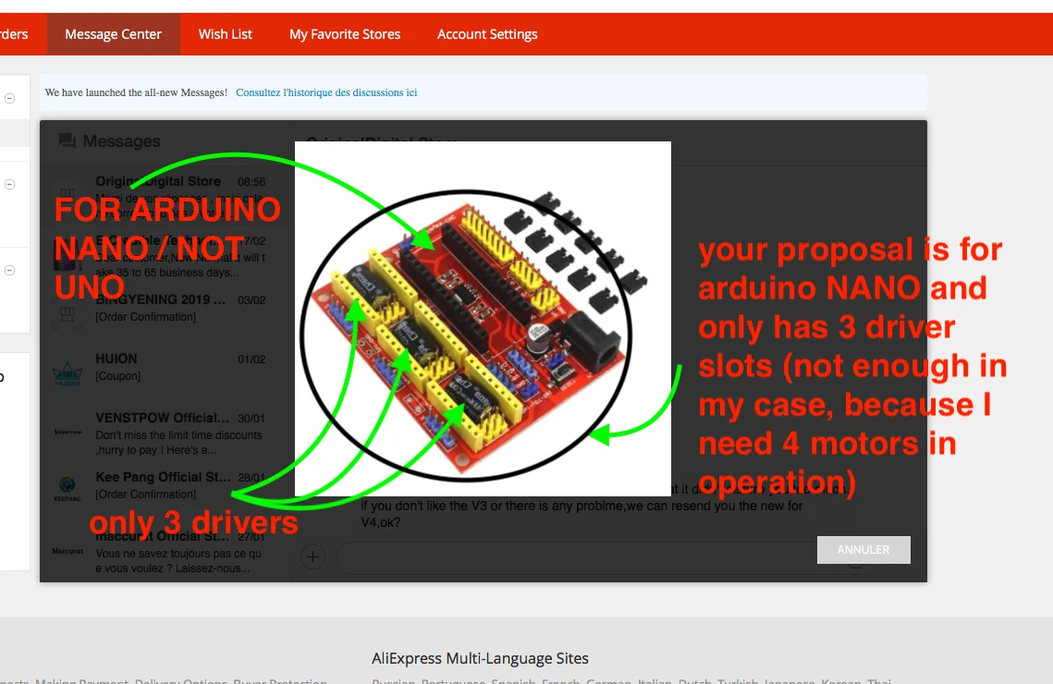Open the VENSTPOW Official conversation
This screenshot has height=684, width=1053.
[x=165, y=433]
